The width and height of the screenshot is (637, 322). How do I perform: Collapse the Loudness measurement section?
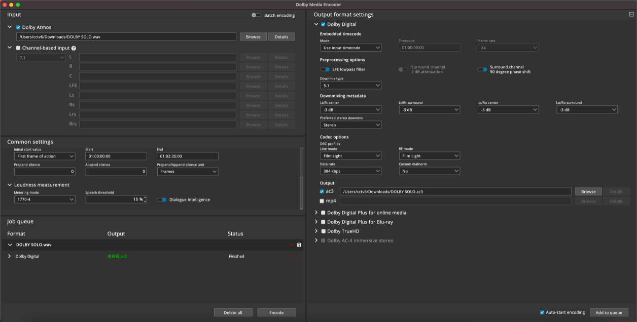tap(10, 185)
